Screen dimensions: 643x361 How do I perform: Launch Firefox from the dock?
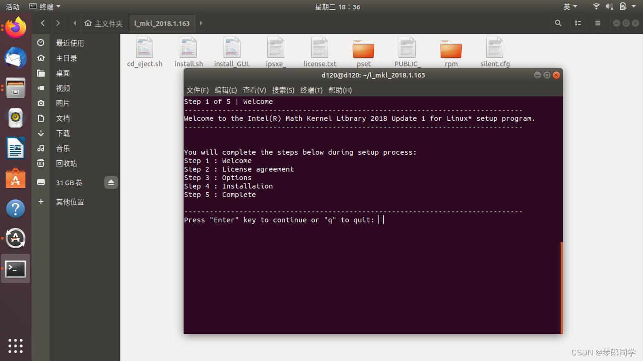pos(16,28)
